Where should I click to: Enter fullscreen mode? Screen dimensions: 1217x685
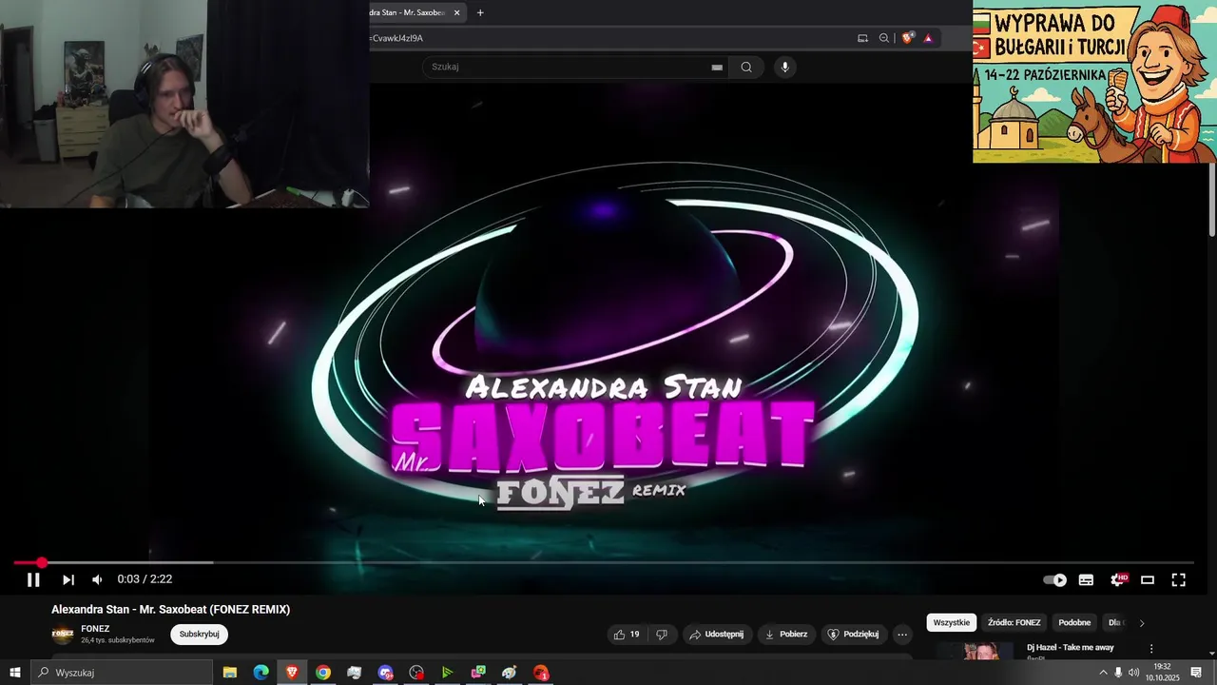(x=1178, y=579)
